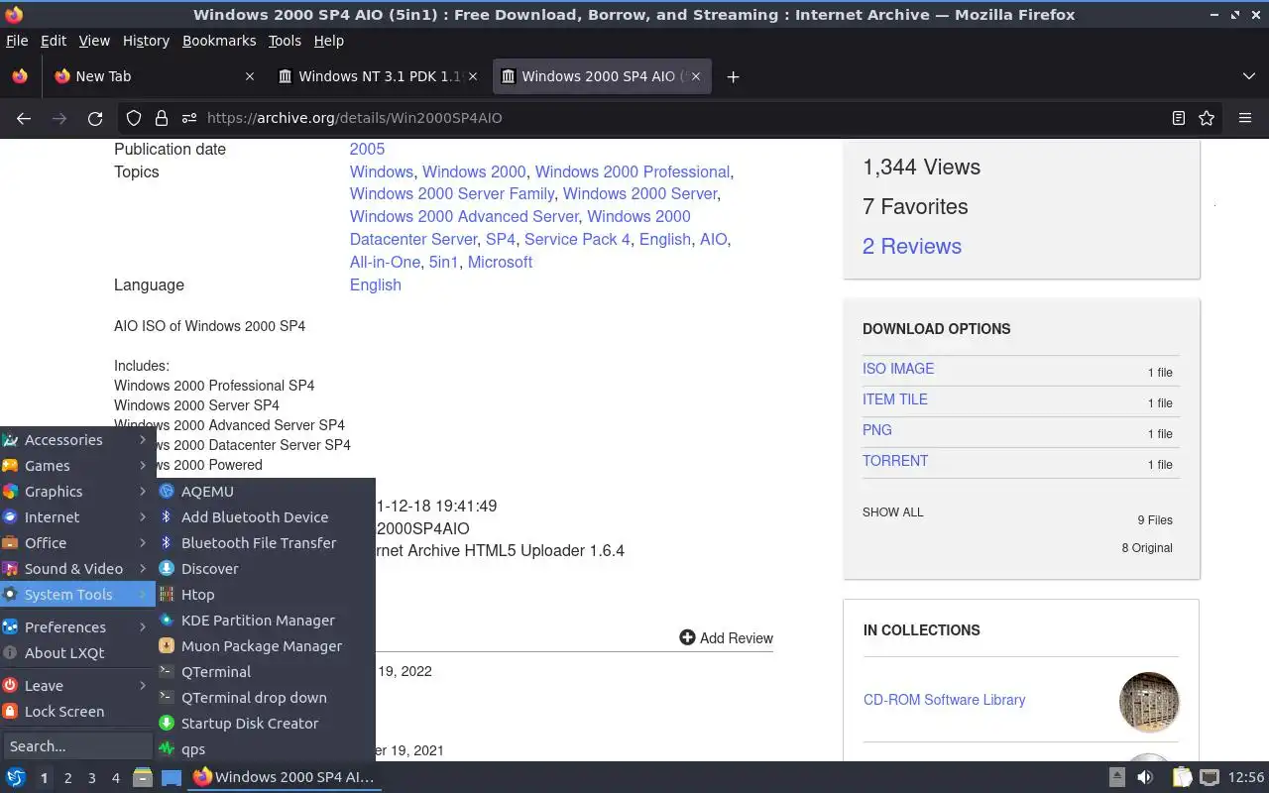Open Windows 2000 Professional topic link
The image size is (1269, 793).
632,171
